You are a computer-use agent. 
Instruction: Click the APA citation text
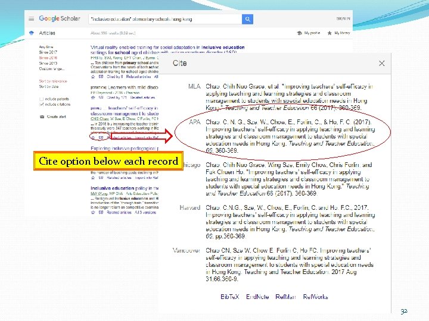click(x=290, y=136)
